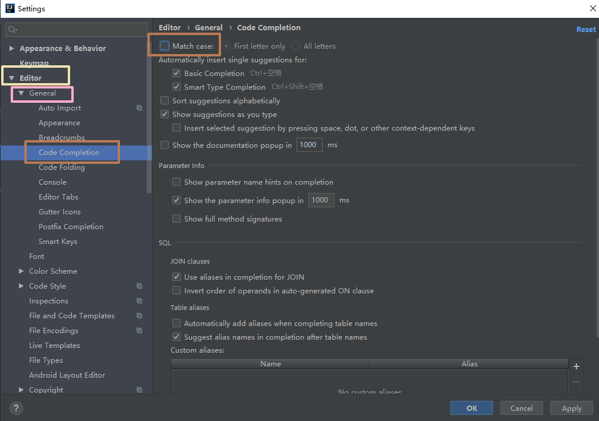
Task: Click General in the breadcrumb path
Action: 209,27
